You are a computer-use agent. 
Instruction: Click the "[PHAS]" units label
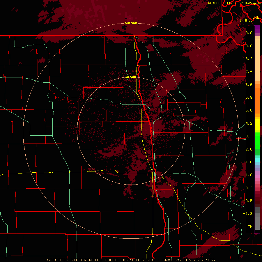pyautogui.click(x=246, y=20)
